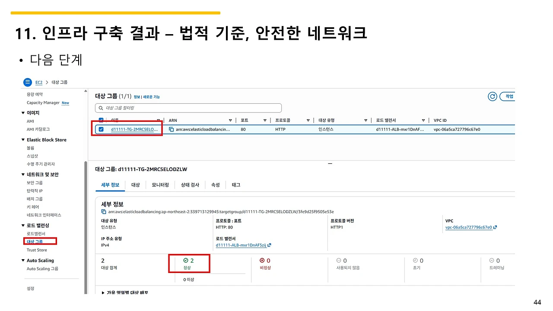Click the external link icon beside the VPC link

(495, 228)
